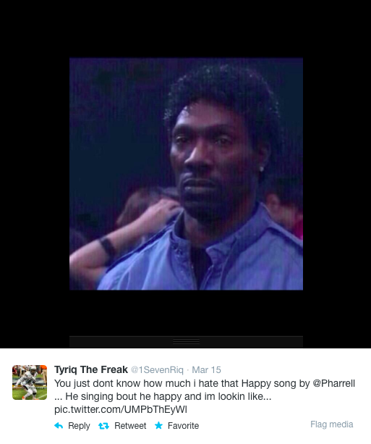Click the Reply arrow icon
This screenshot has height=444, width=371.
(x=59, y=426)
